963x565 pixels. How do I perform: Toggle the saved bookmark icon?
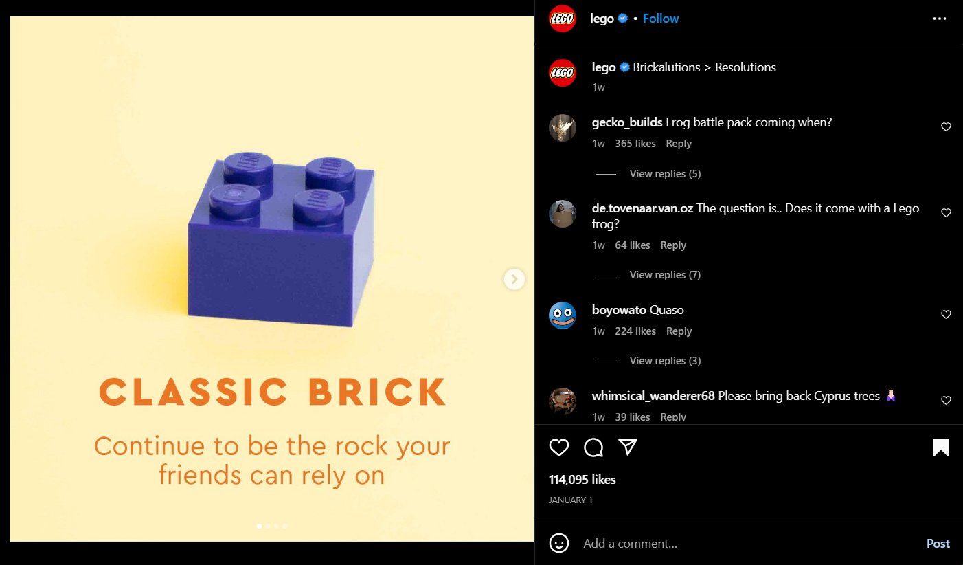[x=941, y=448]
